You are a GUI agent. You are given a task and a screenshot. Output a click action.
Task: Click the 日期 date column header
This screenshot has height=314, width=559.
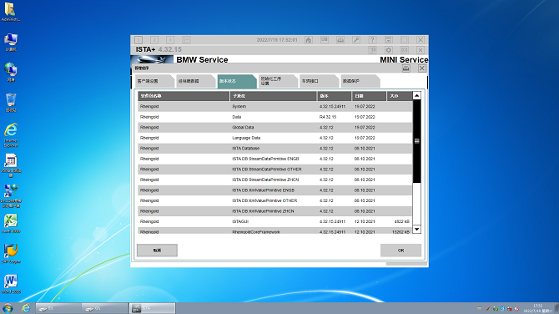coord(369,96)
